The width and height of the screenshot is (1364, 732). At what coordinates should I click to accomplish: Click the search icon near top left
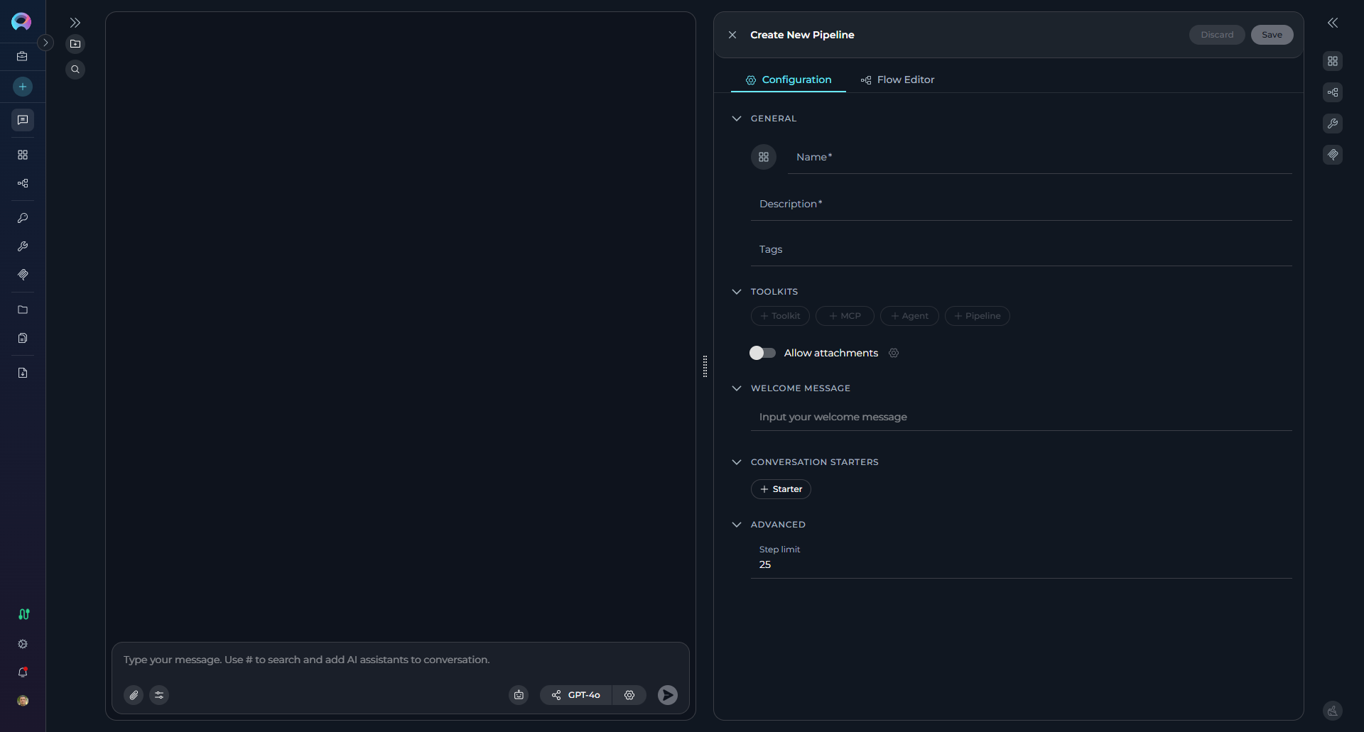(x=75, y=70)
